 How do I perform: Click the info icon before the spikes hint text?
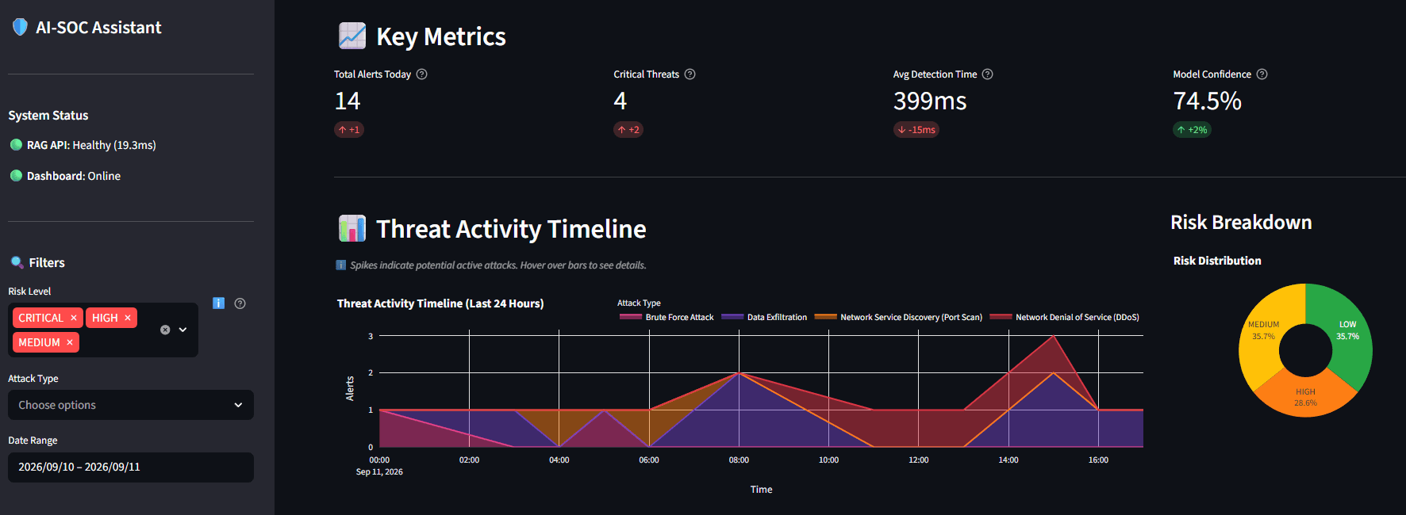pyautogui.click(x=341, y=265)
